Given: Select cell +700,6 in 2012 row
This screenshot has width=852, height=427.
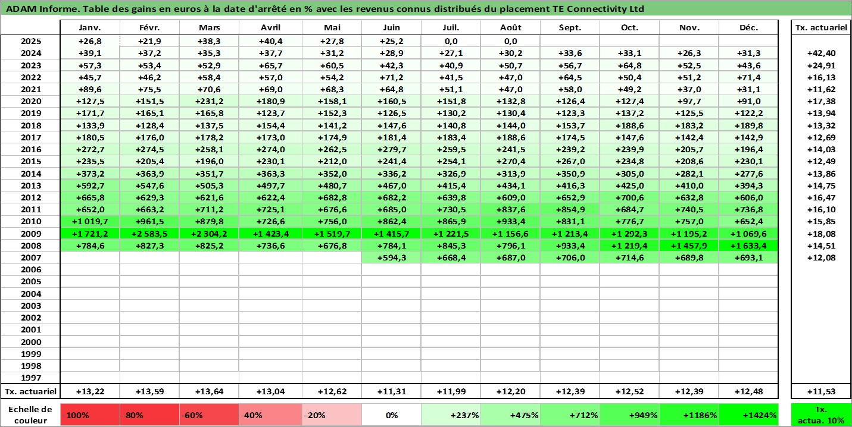Looking at the screenshot, I should (x=630, y=197).
